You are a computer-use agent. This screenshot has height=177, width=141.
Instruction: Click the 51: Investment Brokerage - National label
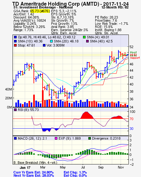click(x=43, y=8)
